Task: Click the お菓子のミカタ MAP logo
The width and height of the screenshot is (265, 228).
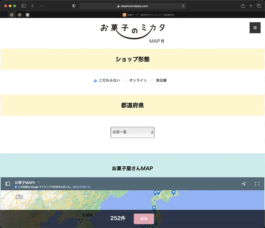Action: (x=132, y=33)
